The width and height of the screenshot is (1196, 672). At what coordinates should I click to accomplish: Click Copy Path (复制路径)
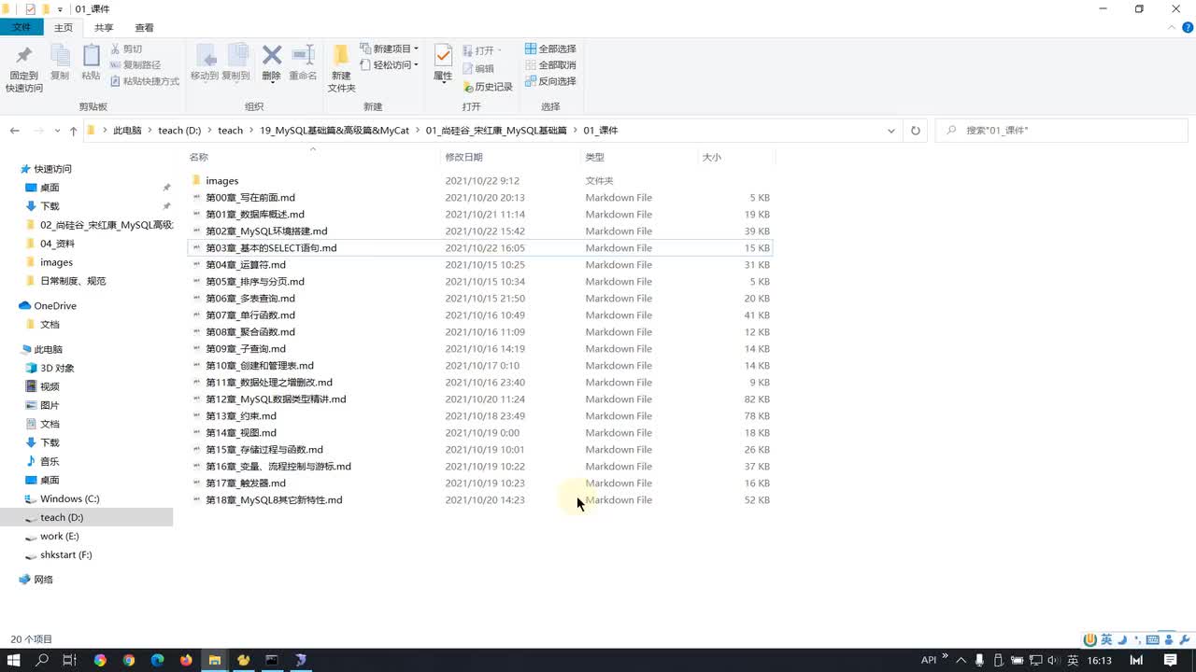[x=135, y=65]
